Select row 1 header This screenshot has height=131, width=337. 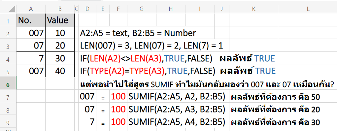click(x=8, y=21)
